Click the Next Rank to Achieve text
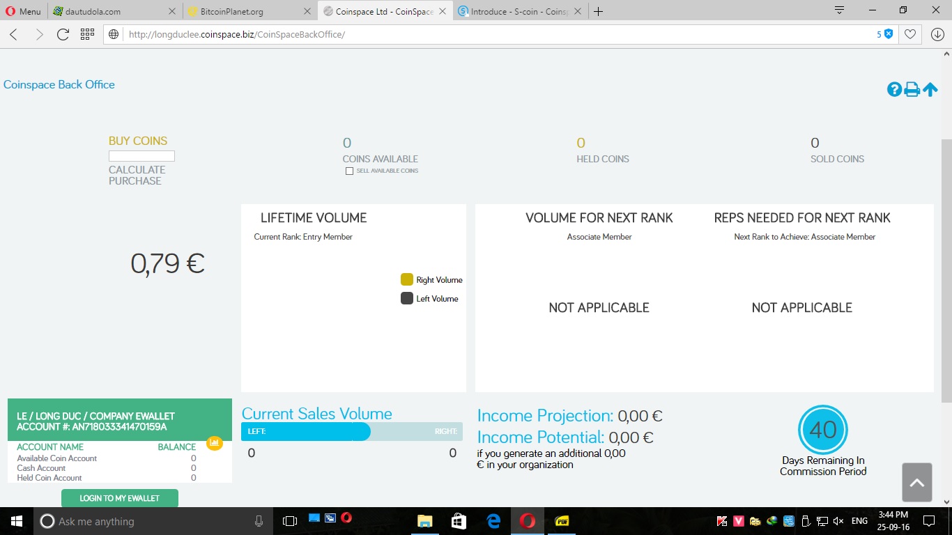 (x=805, y=237)
